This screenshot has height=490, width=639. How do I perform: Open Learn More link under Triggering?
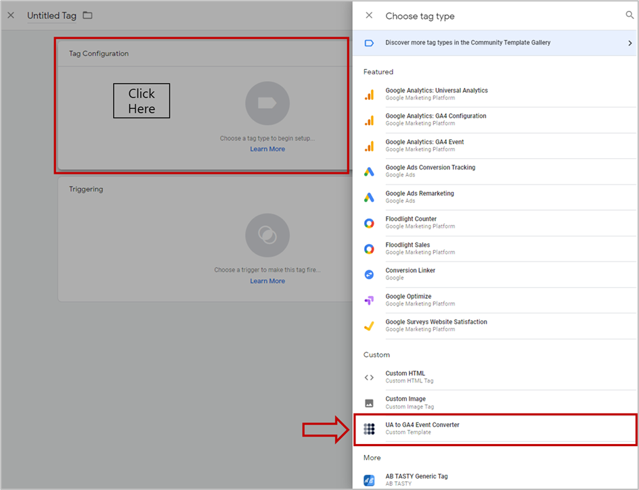(267, 280)
